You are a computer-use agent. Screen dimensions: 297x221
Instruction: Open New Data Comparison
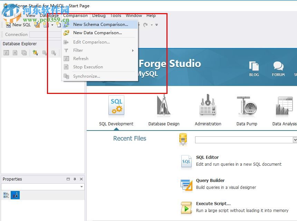point(99,32)
